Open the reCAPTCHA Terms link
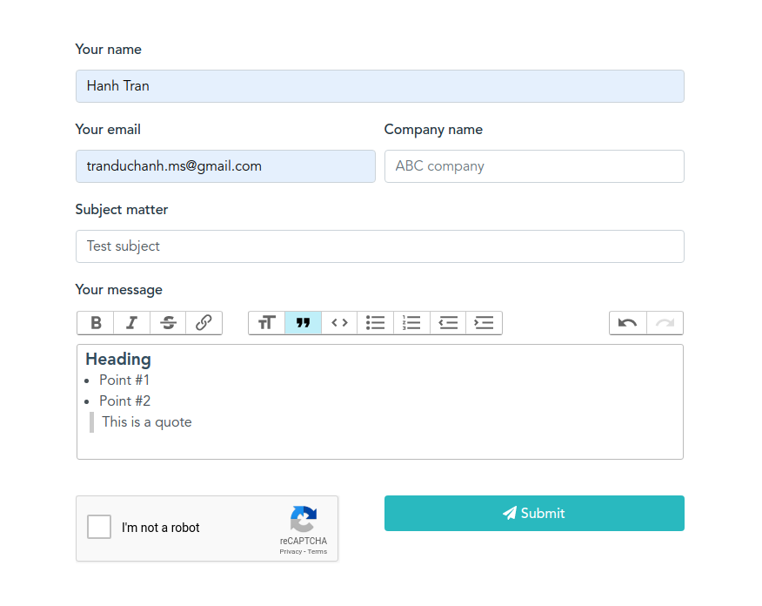 [317, 551]
